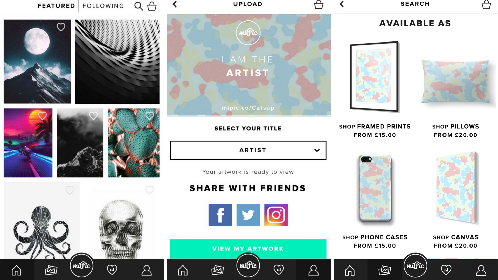Tap the home icon on Featured screen
498x280 pixels.
(x=17, y=270)
